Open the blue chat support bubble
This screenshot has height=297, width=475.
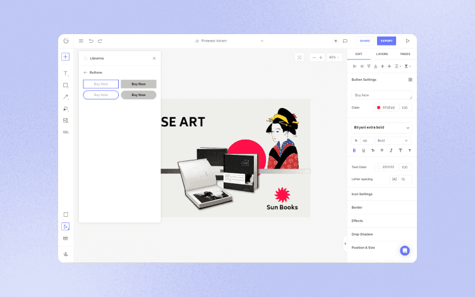tap(405, 251)
